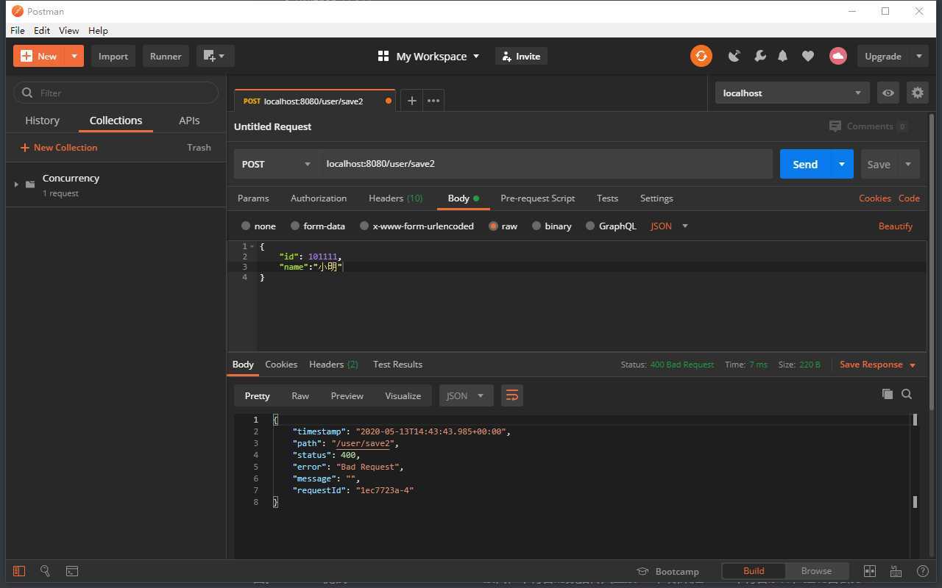This screenshot has height=588, width=942.
Task: Open the Runner button
Action: (166, 56)
